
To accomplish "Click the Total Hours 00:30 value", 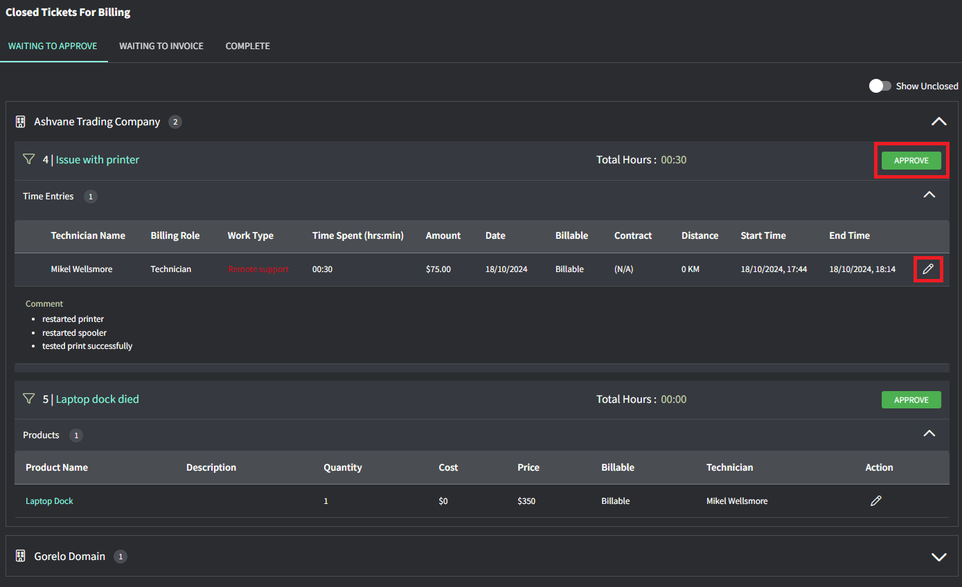I will tap(673, 160).
